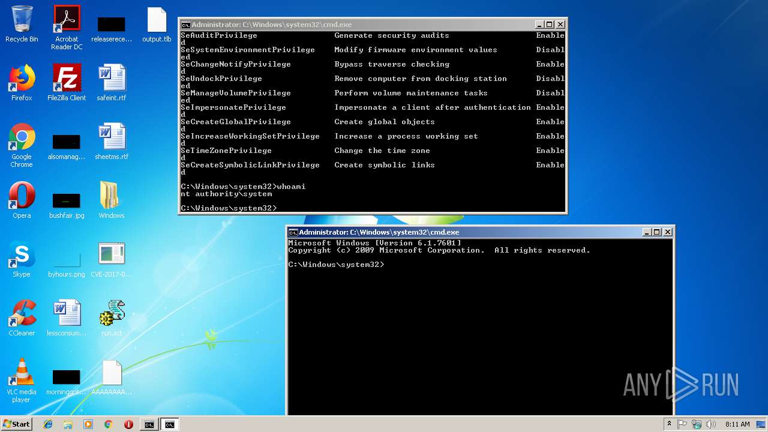Open FileZilla Client shortcut
Image resolution: width=768 pixels, height=432 pixels.
point(67,83)
